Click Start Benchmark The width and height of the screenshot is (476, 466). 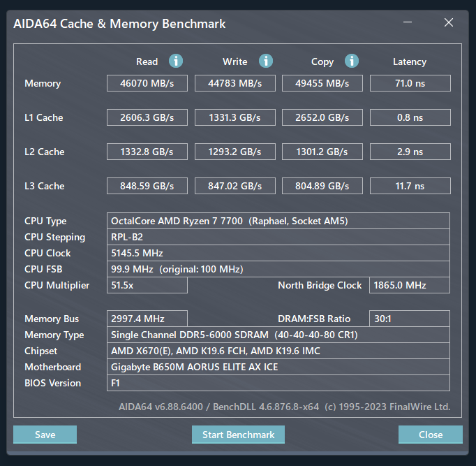pos(238,435)
